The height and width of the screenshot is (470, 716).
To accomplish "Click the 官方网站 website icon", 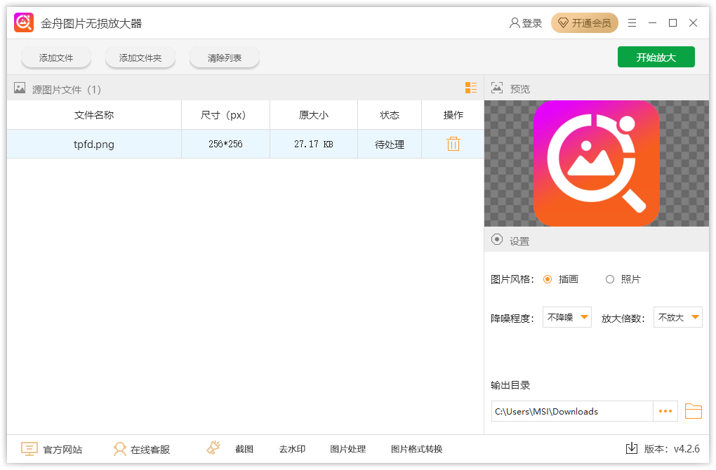I will pos(29,448).
